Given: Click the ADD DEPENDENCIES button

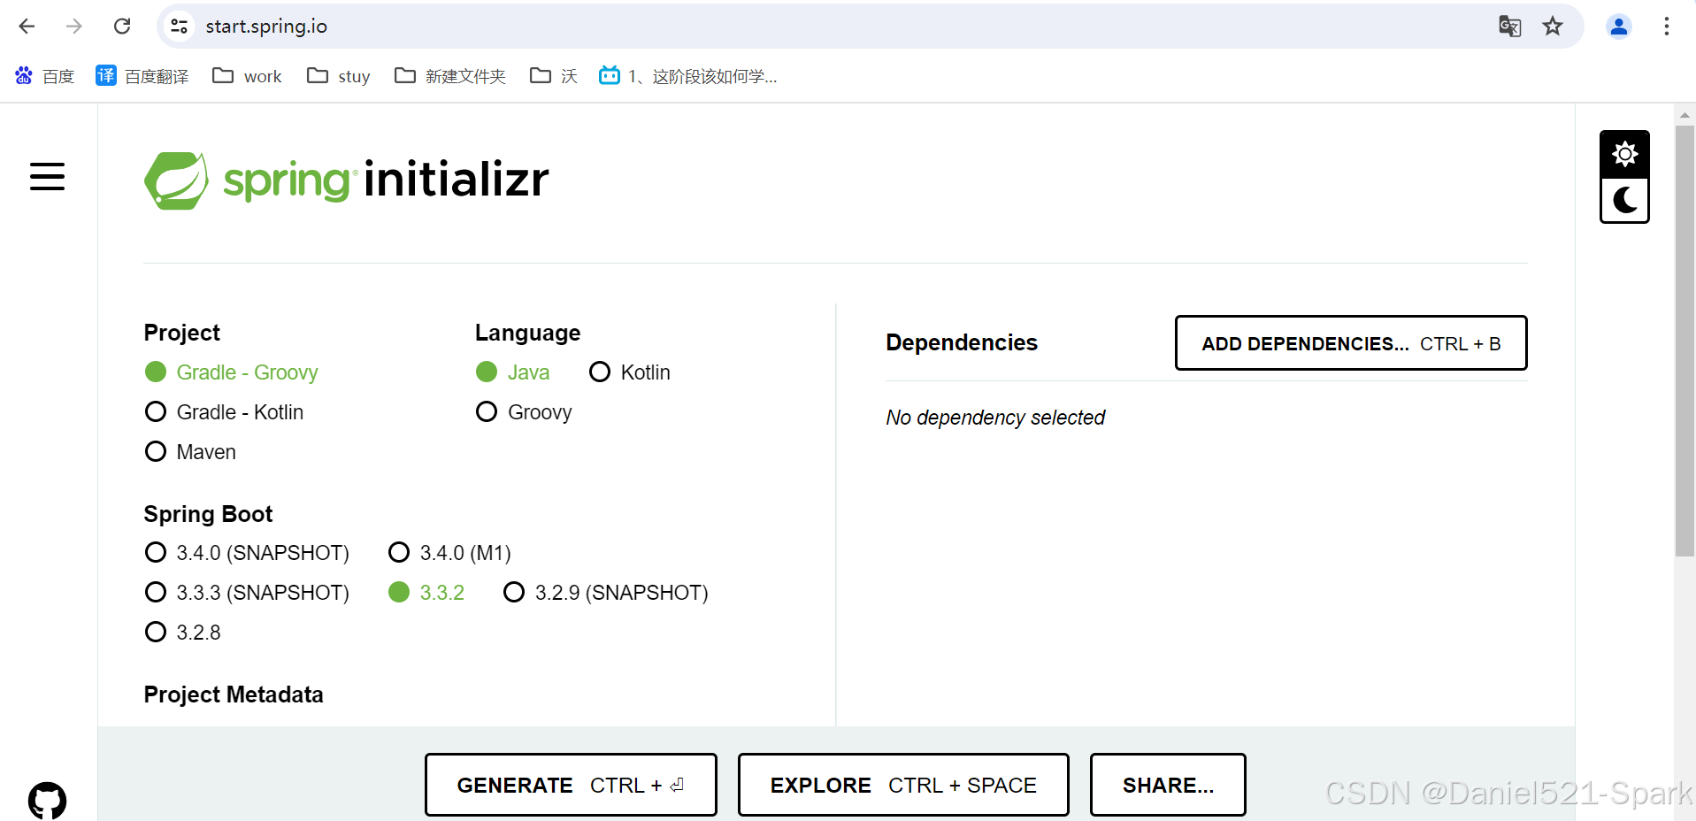Looking at the screenshot, I should (x=1350, y=343).
